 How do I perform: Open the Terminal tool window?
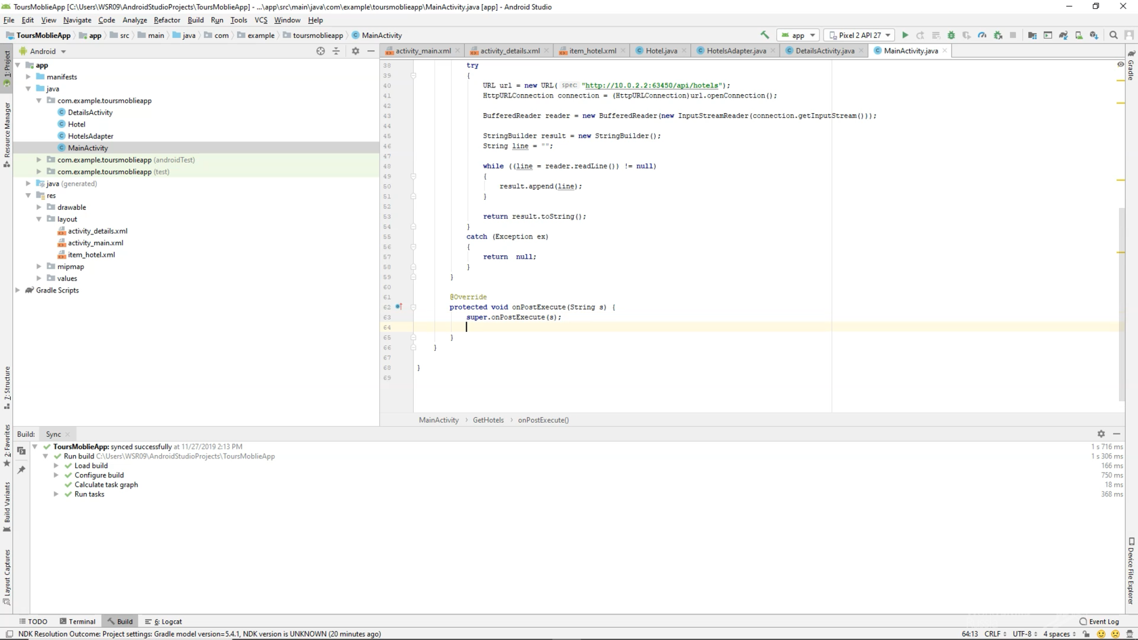tap(77, 621)
